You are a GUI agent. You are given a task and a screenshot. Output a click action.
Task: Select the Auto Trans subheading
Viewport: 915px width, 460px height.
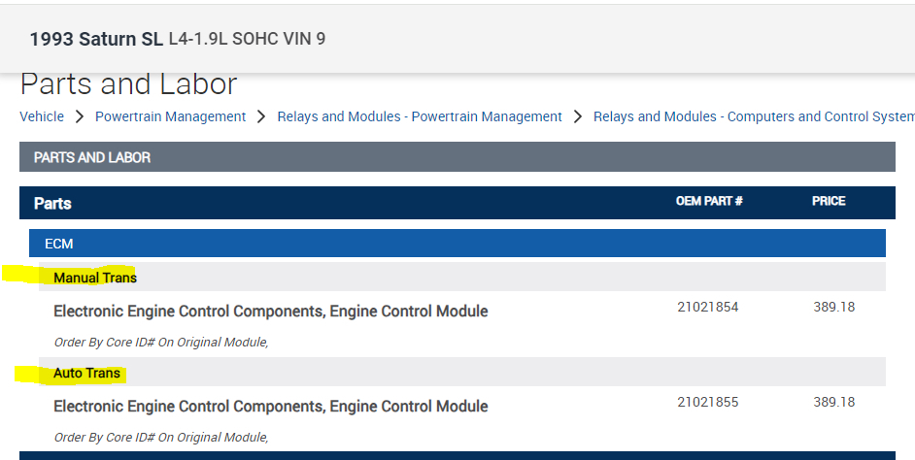coord(87,373)
